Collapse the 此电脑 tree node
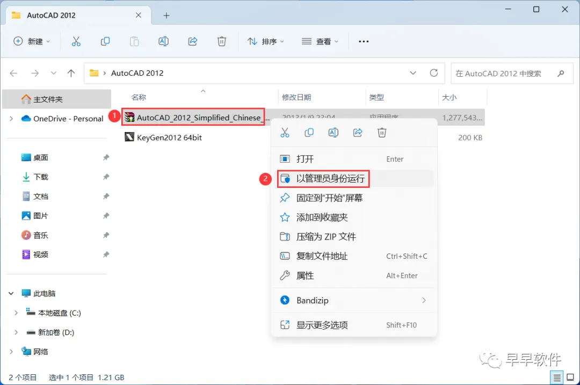The image size is (580, 385). [11, 293]
